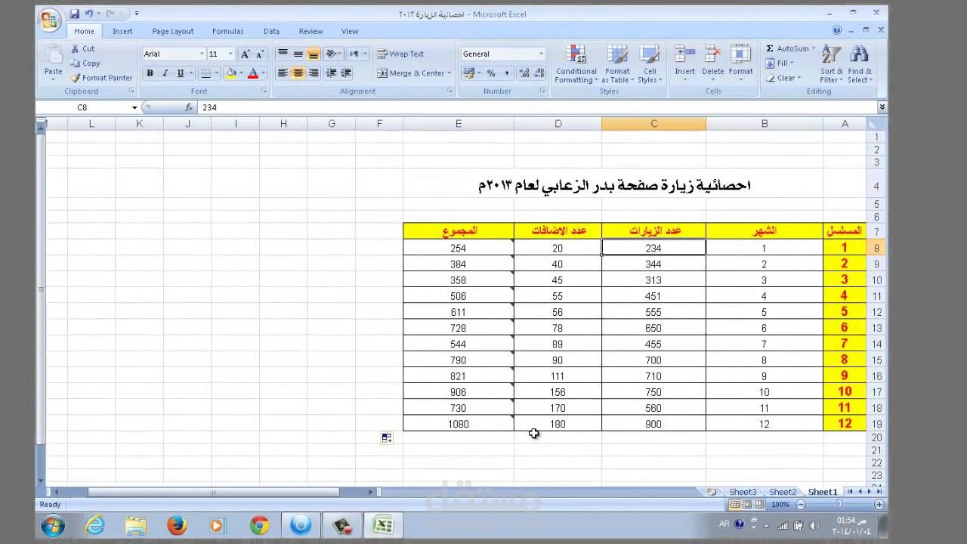
Task: Open the Sort & Filter menu
Action: point(831,64)
